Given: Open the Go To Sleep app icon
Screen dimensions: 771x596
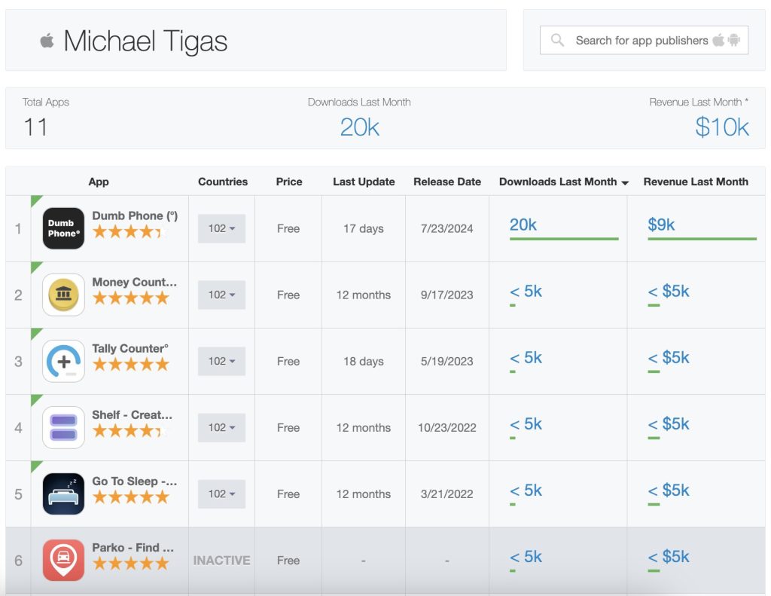Looking at the screenshot, I should [63, 494].
